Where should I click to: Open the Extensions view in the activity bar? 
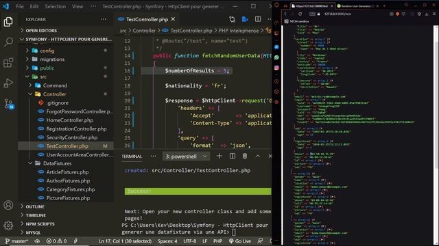pyautogui.click(x=8, y=62)
